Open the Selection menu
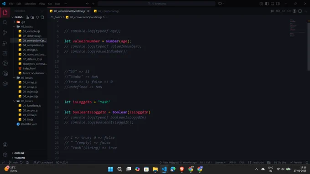The width and height of the screenshot is (310, 174). pos(30,4)
